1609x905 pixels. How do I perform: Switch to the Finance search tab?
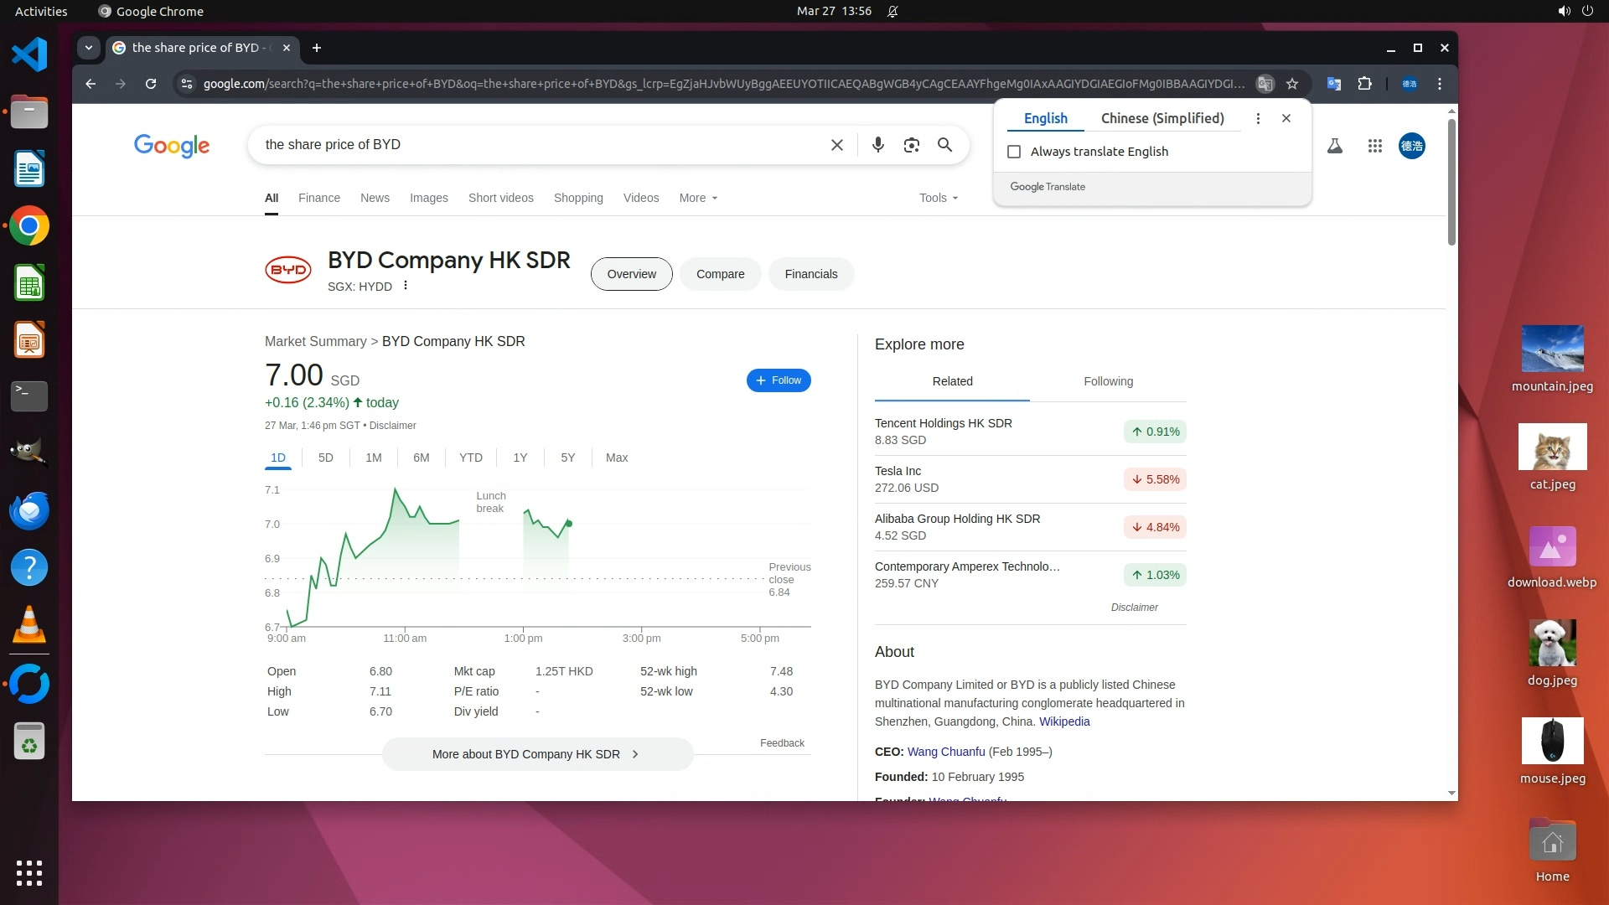pyautogui.click(x=318, y=199)
